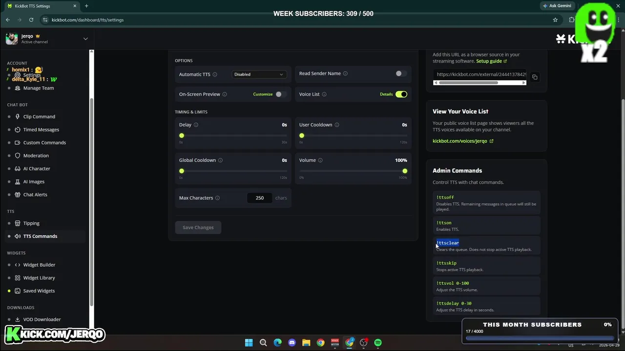Open Manage Team in the sidebar

39,88
